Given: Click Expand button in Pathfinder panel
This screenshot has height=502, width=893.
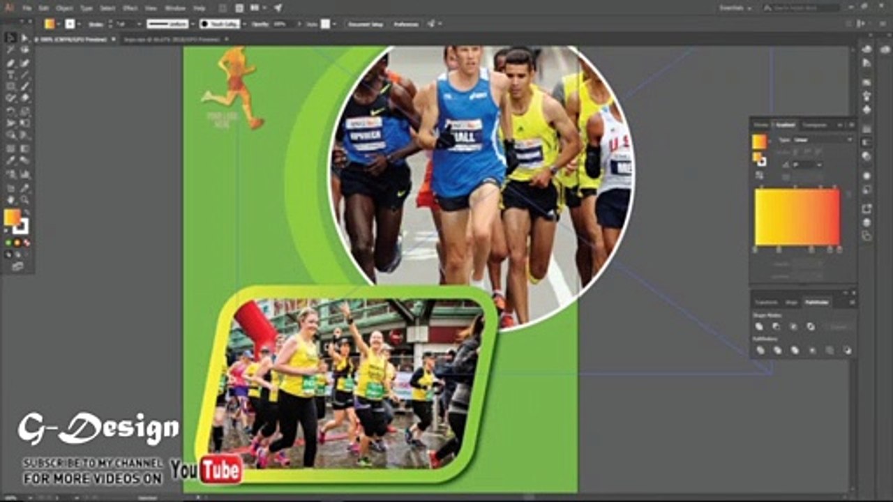Looking at the screenshot, I should pyautogui.click(x=839, y=326).
